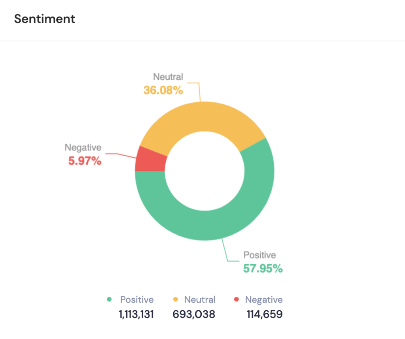Click the green Positive legend dot
The image size is (405, 339).
tap(110, 299)
